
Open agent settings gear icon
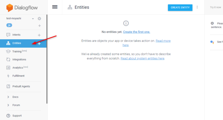[39, 19]
